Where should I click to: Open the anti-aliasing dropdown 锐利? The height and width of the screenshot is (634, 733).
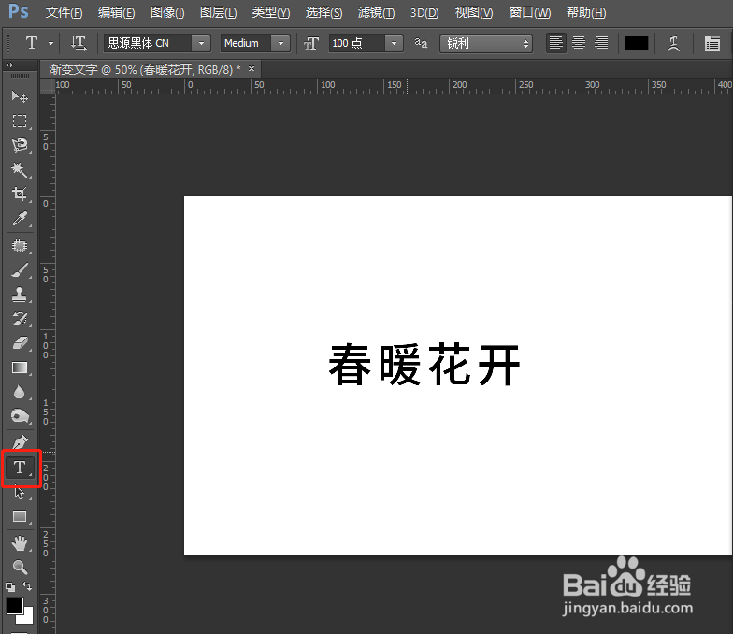[x=486, y=43]
